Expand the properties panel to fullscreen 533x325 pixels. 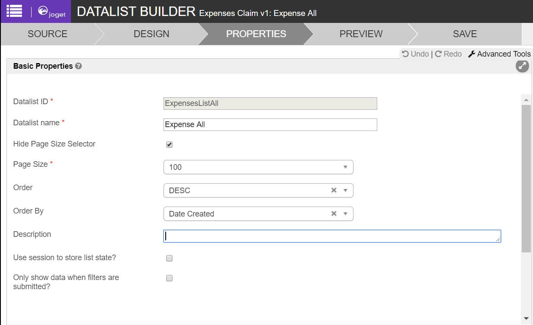click(522, 66)
